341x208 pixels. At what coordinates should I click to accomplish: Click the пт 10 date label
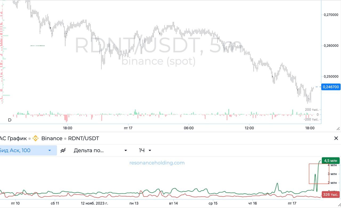click(15, 203)
